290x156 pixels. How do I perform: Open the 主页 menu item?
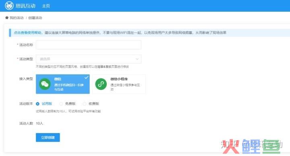[x=46, y=6]
